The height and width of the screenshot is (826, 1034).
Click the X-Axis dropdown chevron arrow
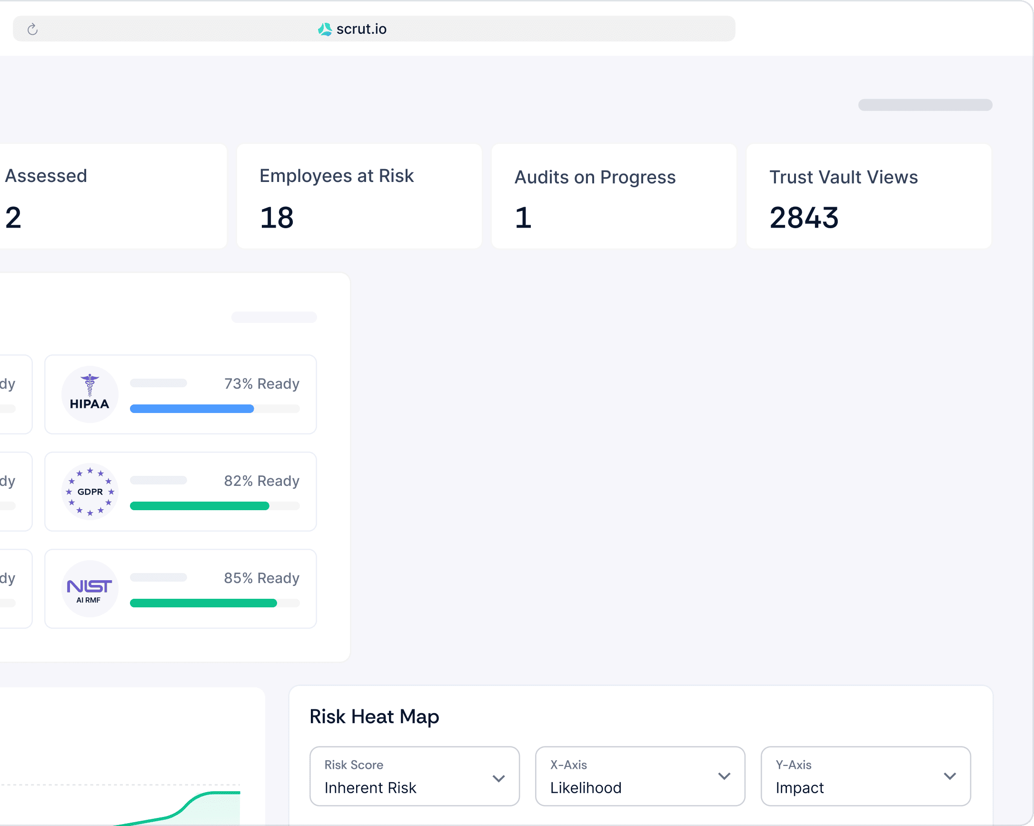[x=724, y=776]
